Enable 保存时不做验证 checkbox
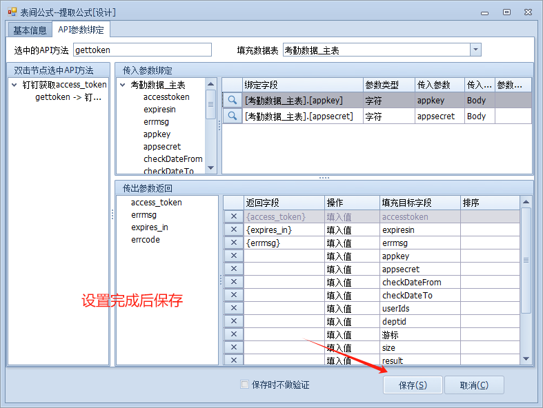The width and height of the screenshot is (543, 408). pos(244,385)
